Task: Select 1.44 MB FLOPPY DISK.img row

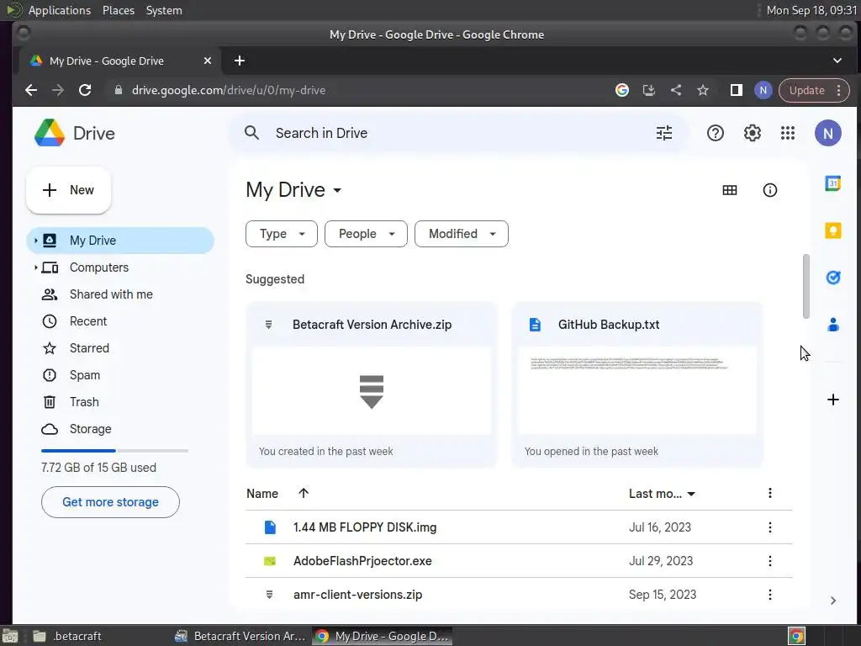Action: (518, 527)
